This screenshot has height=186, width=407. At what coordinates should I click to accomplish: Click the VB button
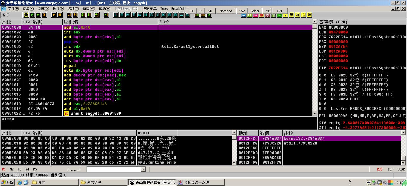[x=210, y=11]
